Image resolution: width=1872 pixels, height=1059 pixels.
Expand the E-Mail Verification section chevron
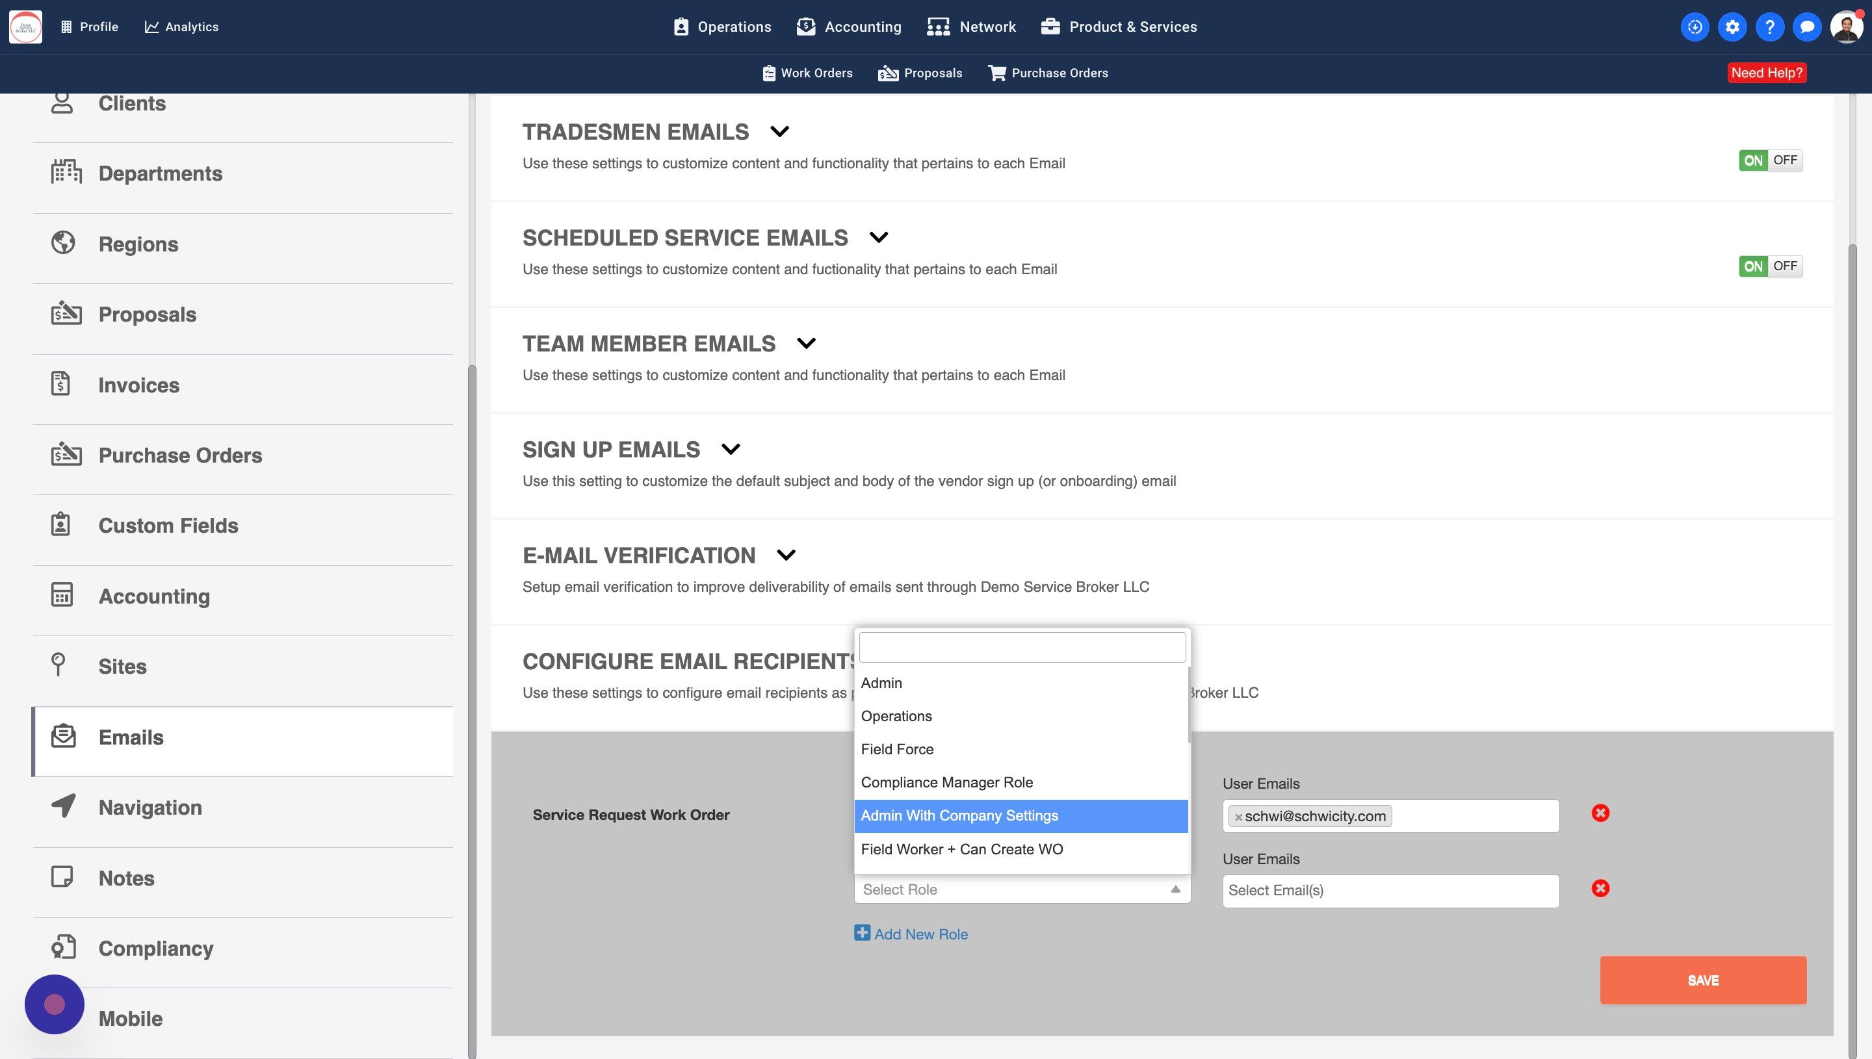coord(786,555)
